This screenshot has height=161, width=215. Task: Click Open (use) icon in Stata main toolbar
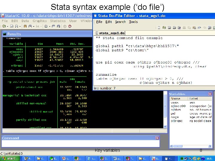click(x=4, y=26)
